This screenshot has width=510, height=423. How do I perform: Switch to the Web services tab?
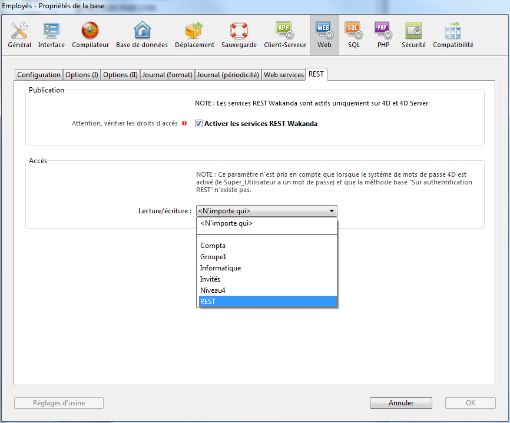(284, 75)
